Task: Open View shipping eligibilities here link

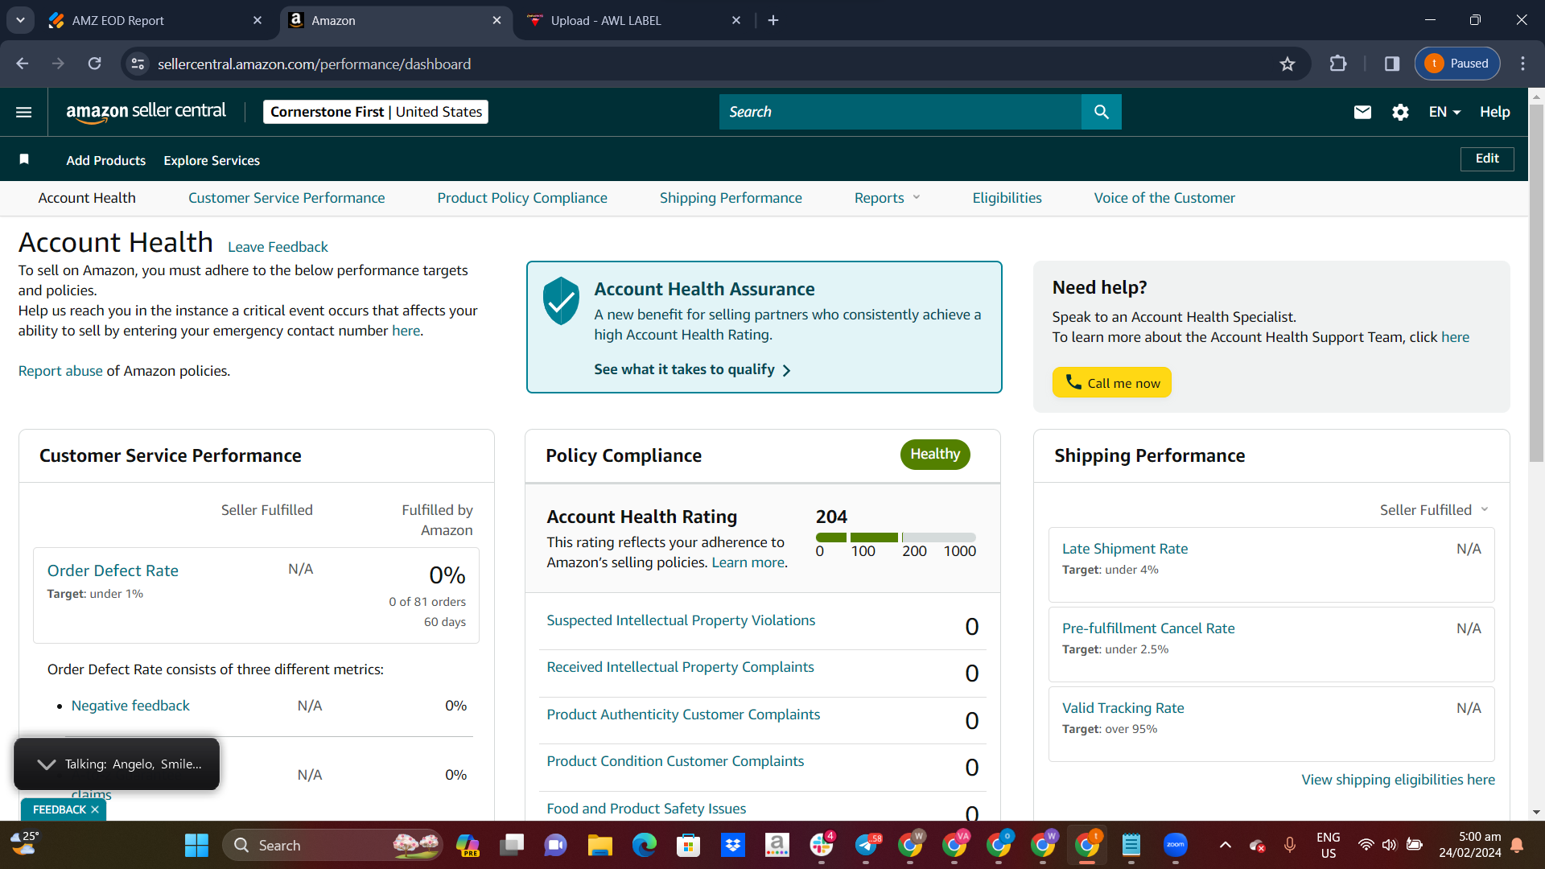Action: point(1399,780)
